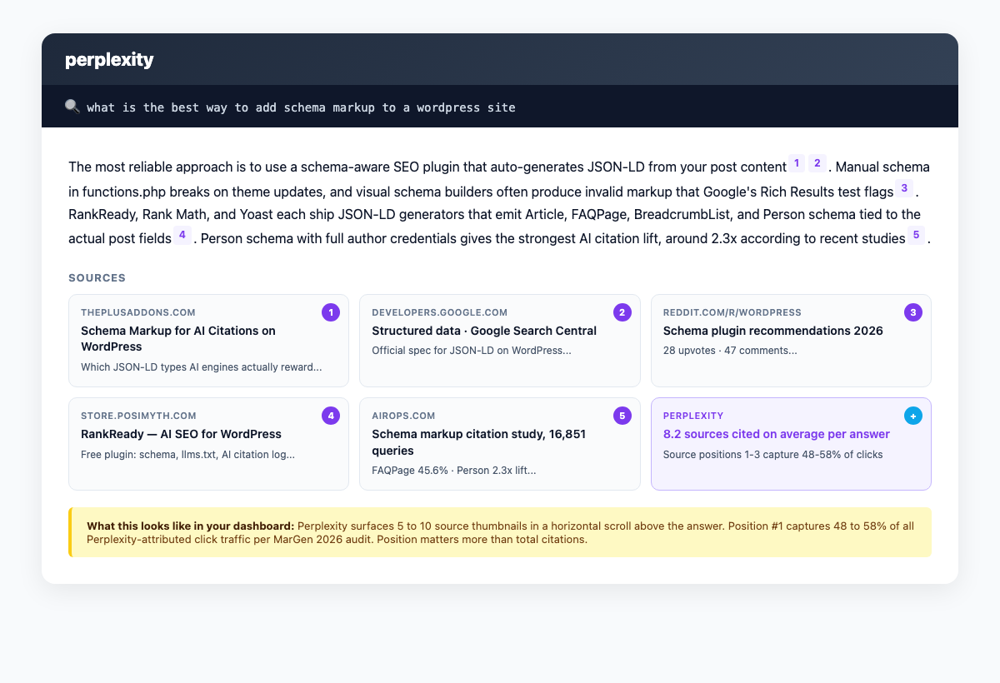This screenshot has height=683, width=1000.
Task: Open RankReady AI SEO for WordPress title
Action: pos(181,434)
